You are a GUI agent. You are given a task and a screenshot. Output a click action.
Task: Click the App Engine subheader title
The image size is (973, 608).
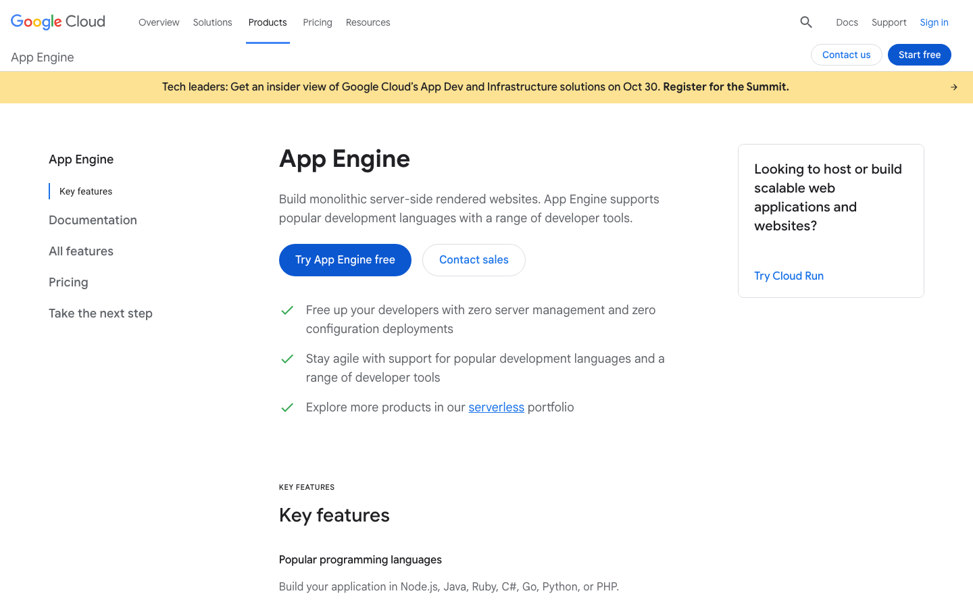43,57
